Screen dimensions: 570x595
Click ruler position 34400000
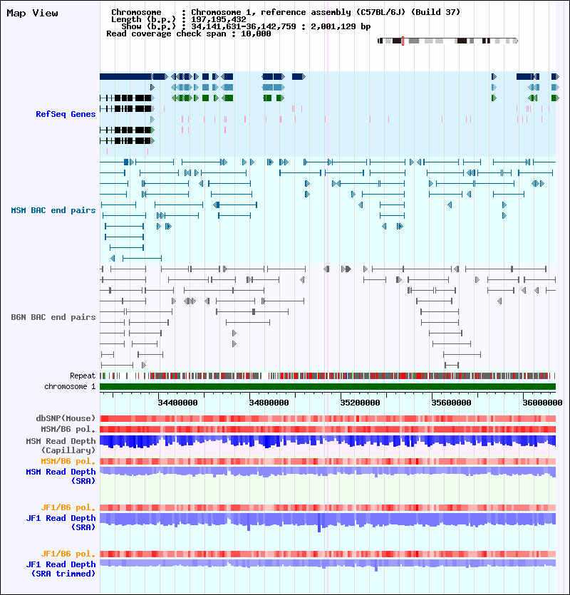(x=177, y=403)
